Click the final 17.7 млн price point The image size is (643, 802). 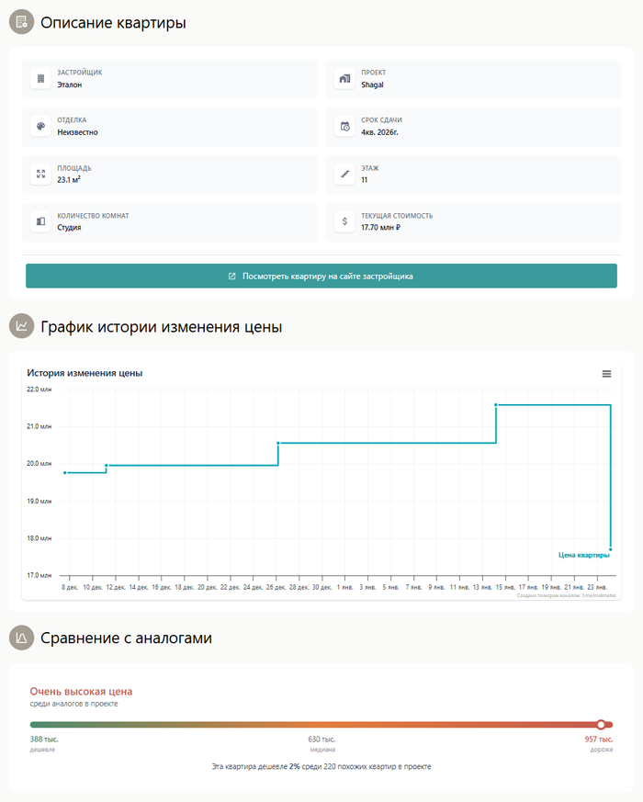click(611, 549)
